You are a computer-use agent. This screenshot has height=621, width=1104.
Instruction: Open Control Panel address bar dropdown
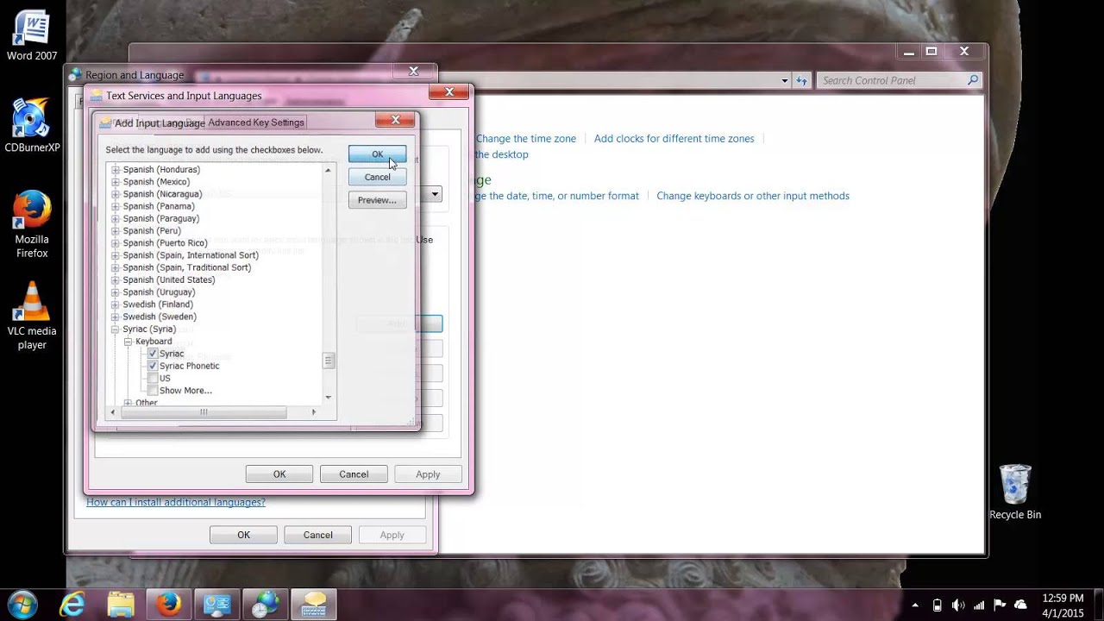tap(785, 80)
